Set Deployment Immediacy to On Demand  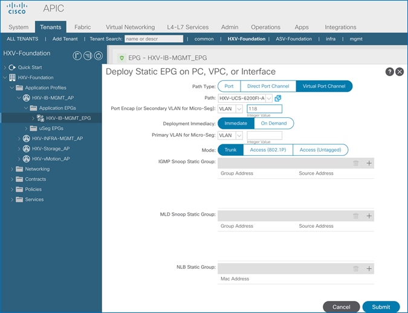(x=274, y=123)
